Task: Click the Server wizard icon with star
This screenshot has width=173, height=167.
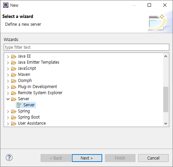Action: [x=19, y=105]
